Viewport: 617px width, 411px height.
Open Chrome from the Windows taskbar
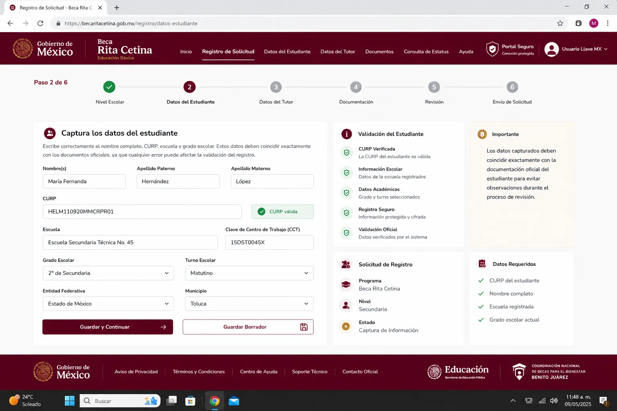tap(215, 401)
